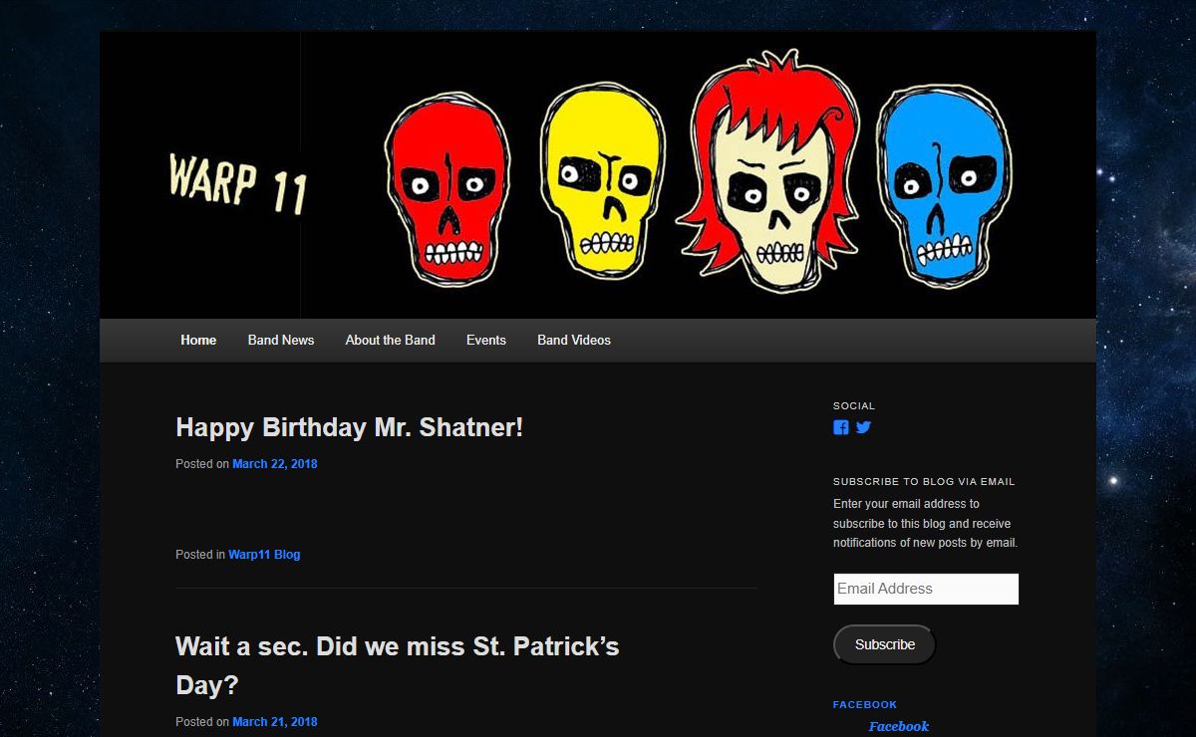Open the Facebook social icon
Screen dimensions: 1196x737
point(841,427)
